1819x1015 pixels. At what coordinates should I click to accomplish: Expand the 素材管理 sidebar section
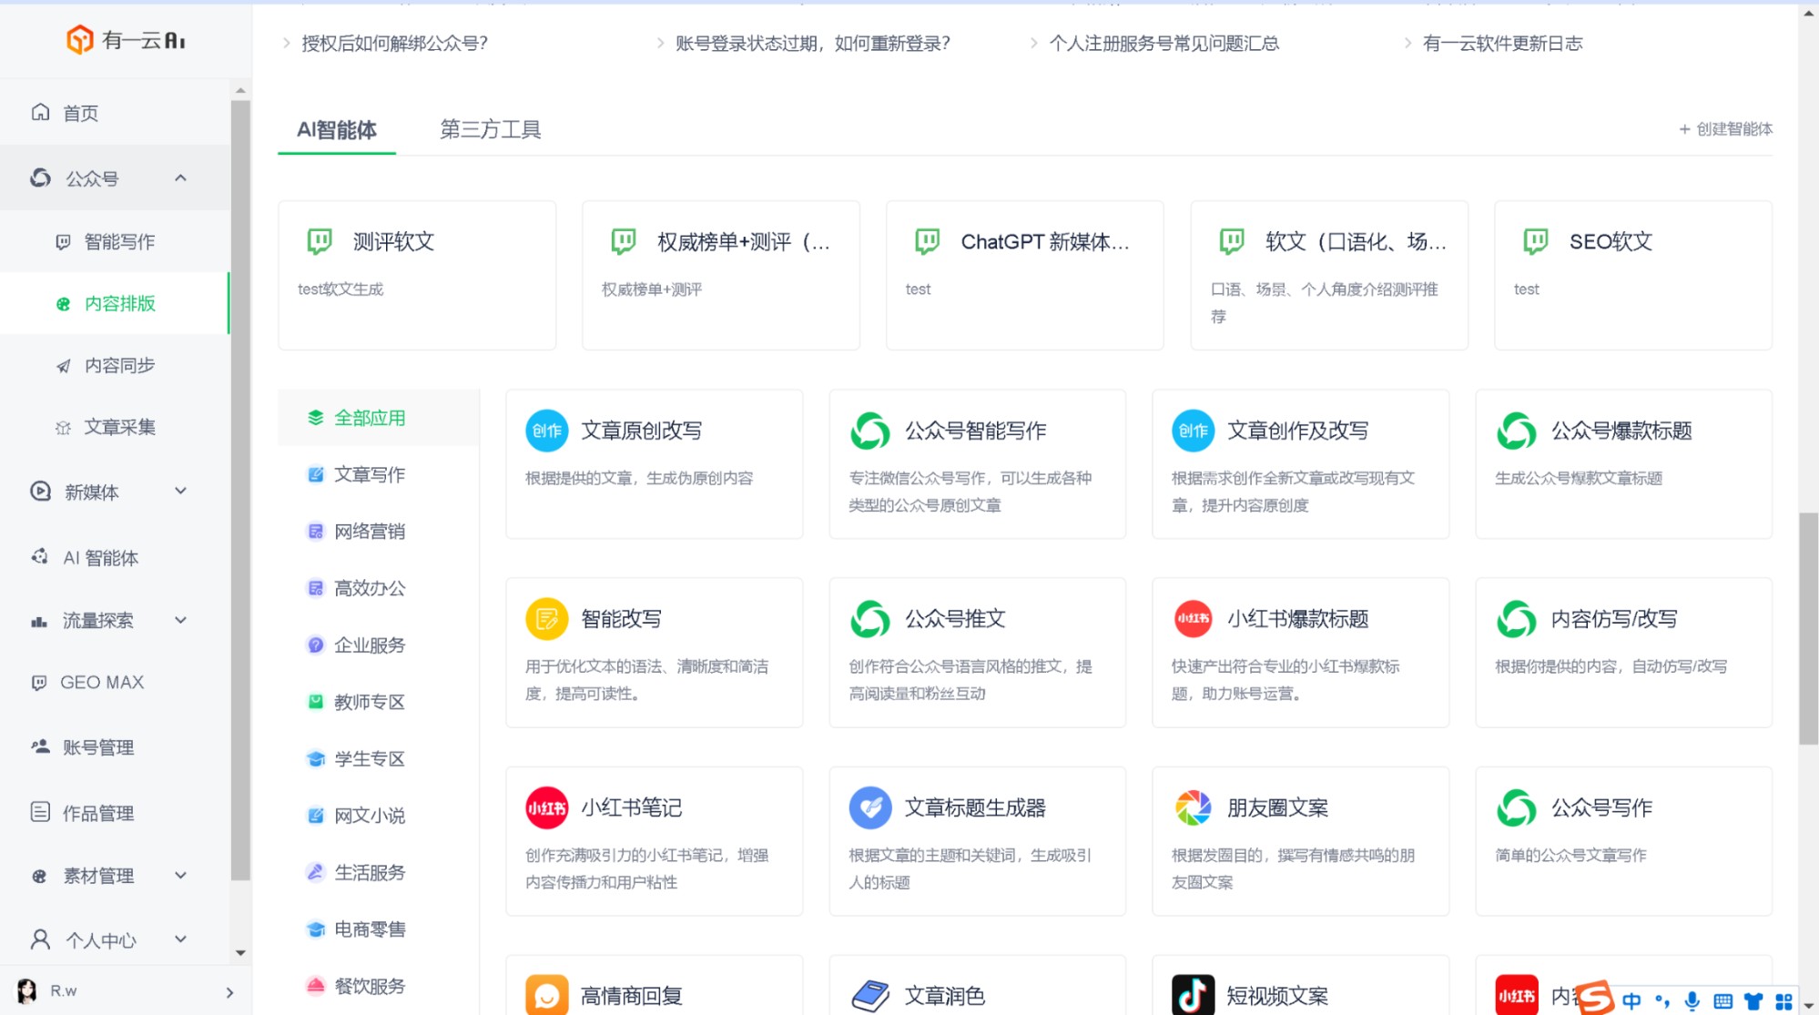tap(180, 876)
